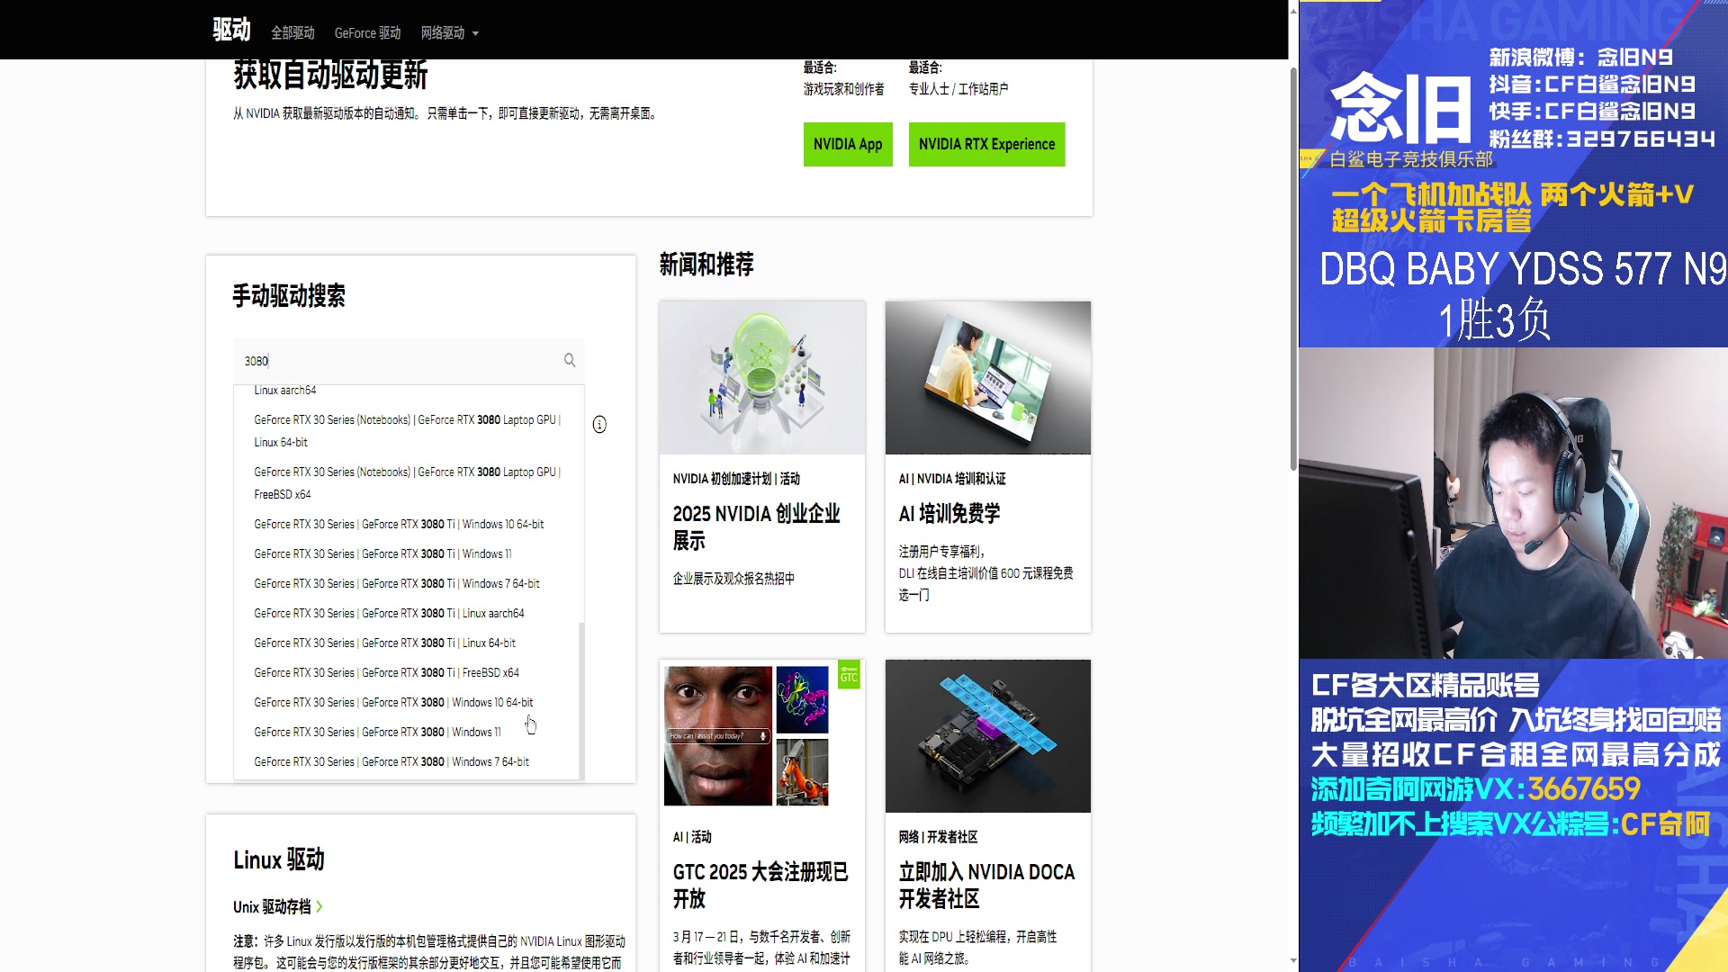Screen dimensions: 1728x972
Task: Open the GeForce 驱动 nav item
Action: (367, 33)
